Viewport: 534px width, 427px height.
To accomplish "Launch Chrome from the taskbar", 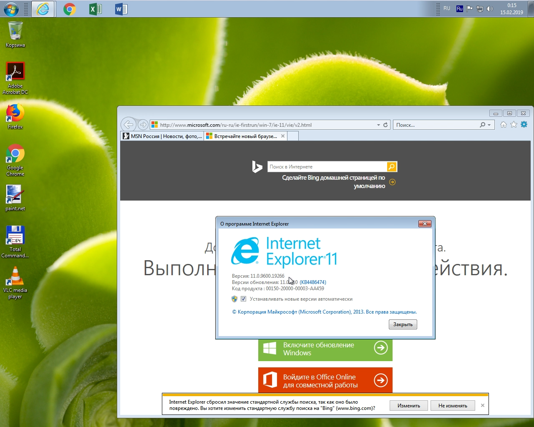I will click(69, 9).
